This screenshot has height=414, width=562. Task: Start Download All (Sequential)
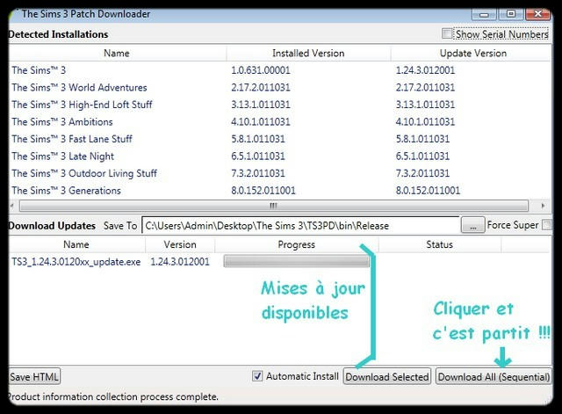click(x=494, y=377)
